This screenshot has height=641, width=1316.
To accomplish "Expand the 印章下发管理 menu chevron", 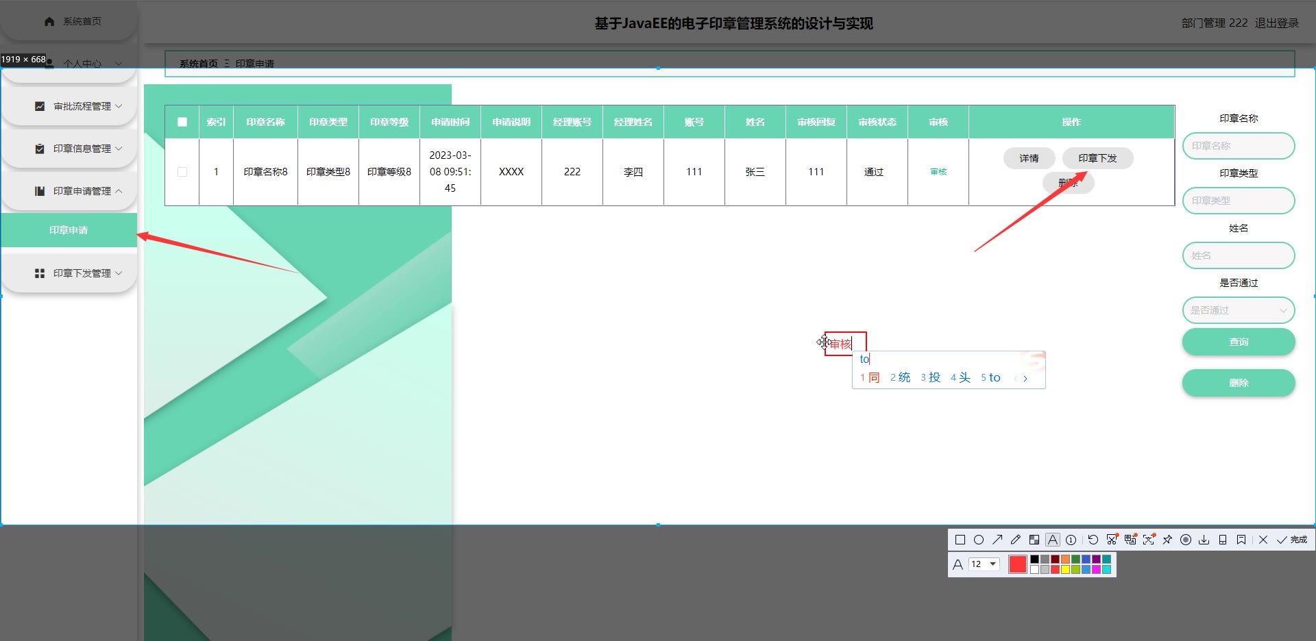I will (119, 273).
